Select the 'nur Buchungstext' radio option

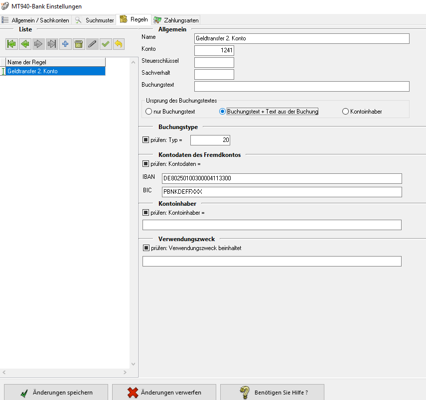pos(149,112)
